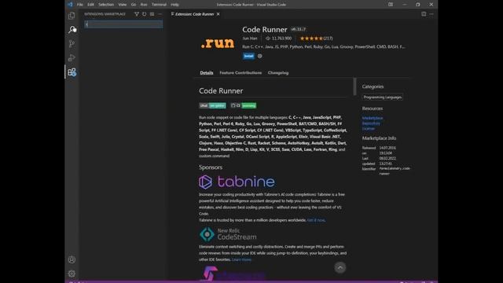Select the Extension: Code Runner editor tab
The height and width of the screenshot is (283, 503).
195,14
